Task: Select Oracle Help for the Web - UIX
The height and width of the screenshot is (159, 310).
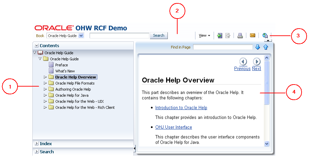Action: [x=80, y=101]
